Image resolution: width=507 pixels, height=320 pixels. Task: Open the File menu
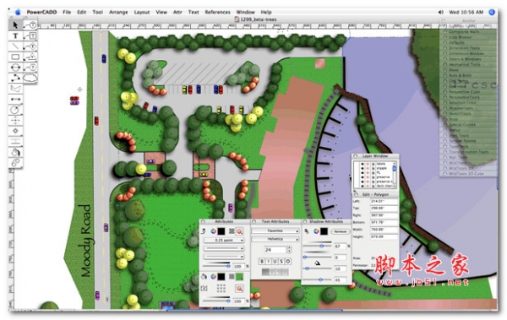(x=67, y=13)
